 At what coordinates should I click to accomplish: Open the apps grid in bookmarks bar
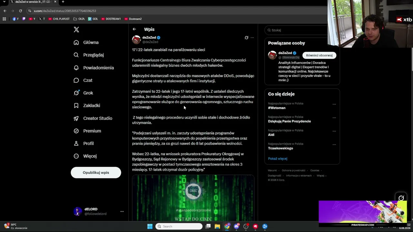(4, 19)
